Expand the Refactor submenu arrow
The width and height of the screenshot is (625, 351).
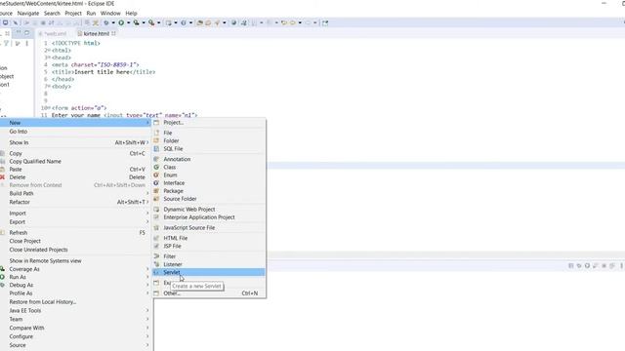[147, 202]
